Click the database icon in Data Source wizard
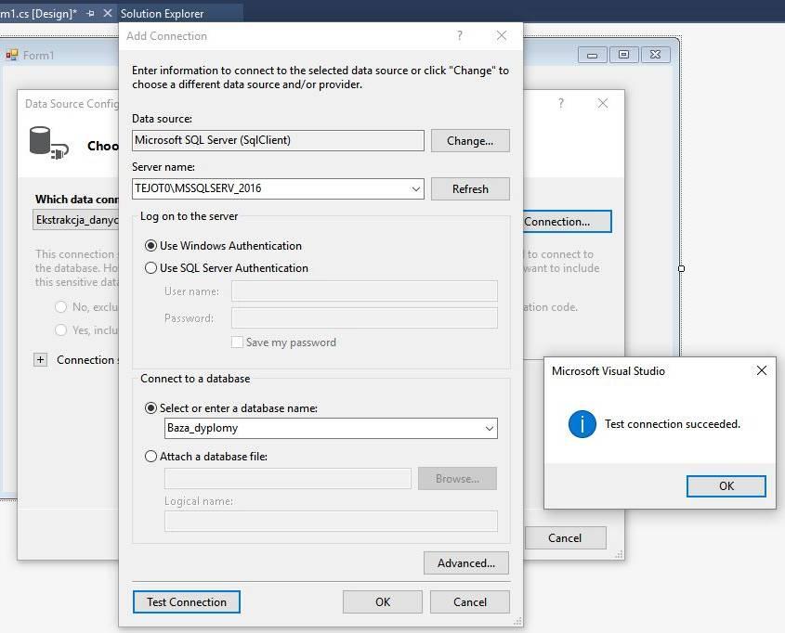 tap(48, 144)
